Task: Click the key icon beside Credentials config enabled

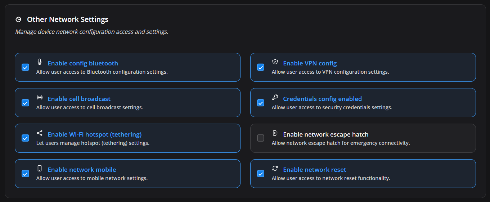Action: tap(275, 97)
